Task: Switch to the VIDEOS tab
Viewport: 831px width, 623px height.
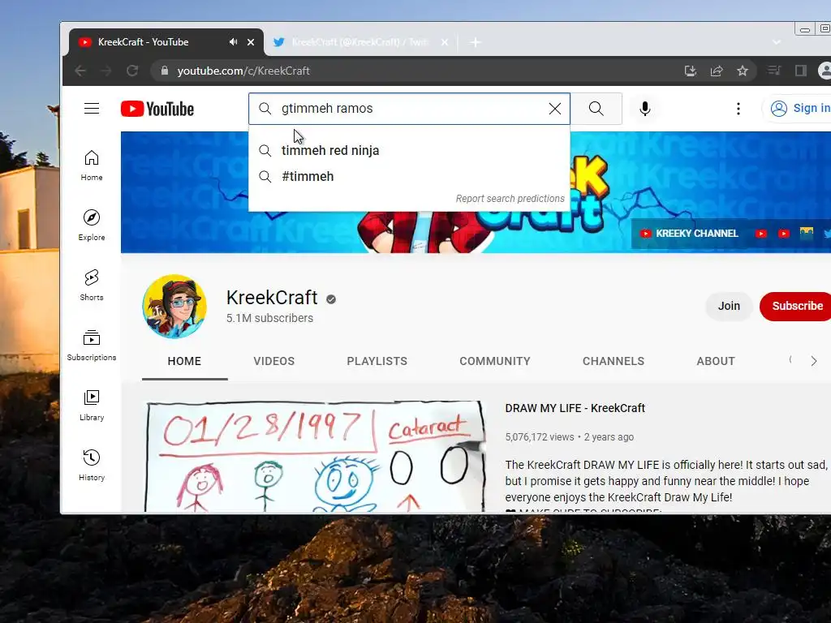Action: [274, 361]
